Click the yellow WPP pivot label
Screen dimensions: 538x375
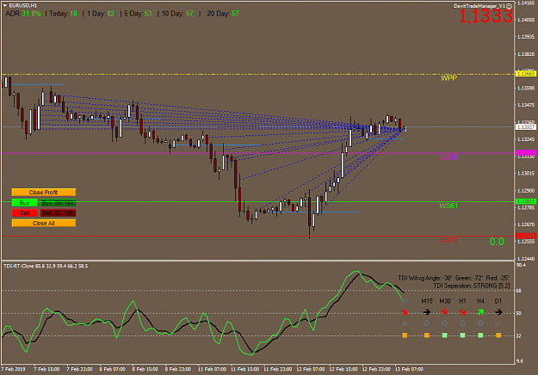coord(448,78)
